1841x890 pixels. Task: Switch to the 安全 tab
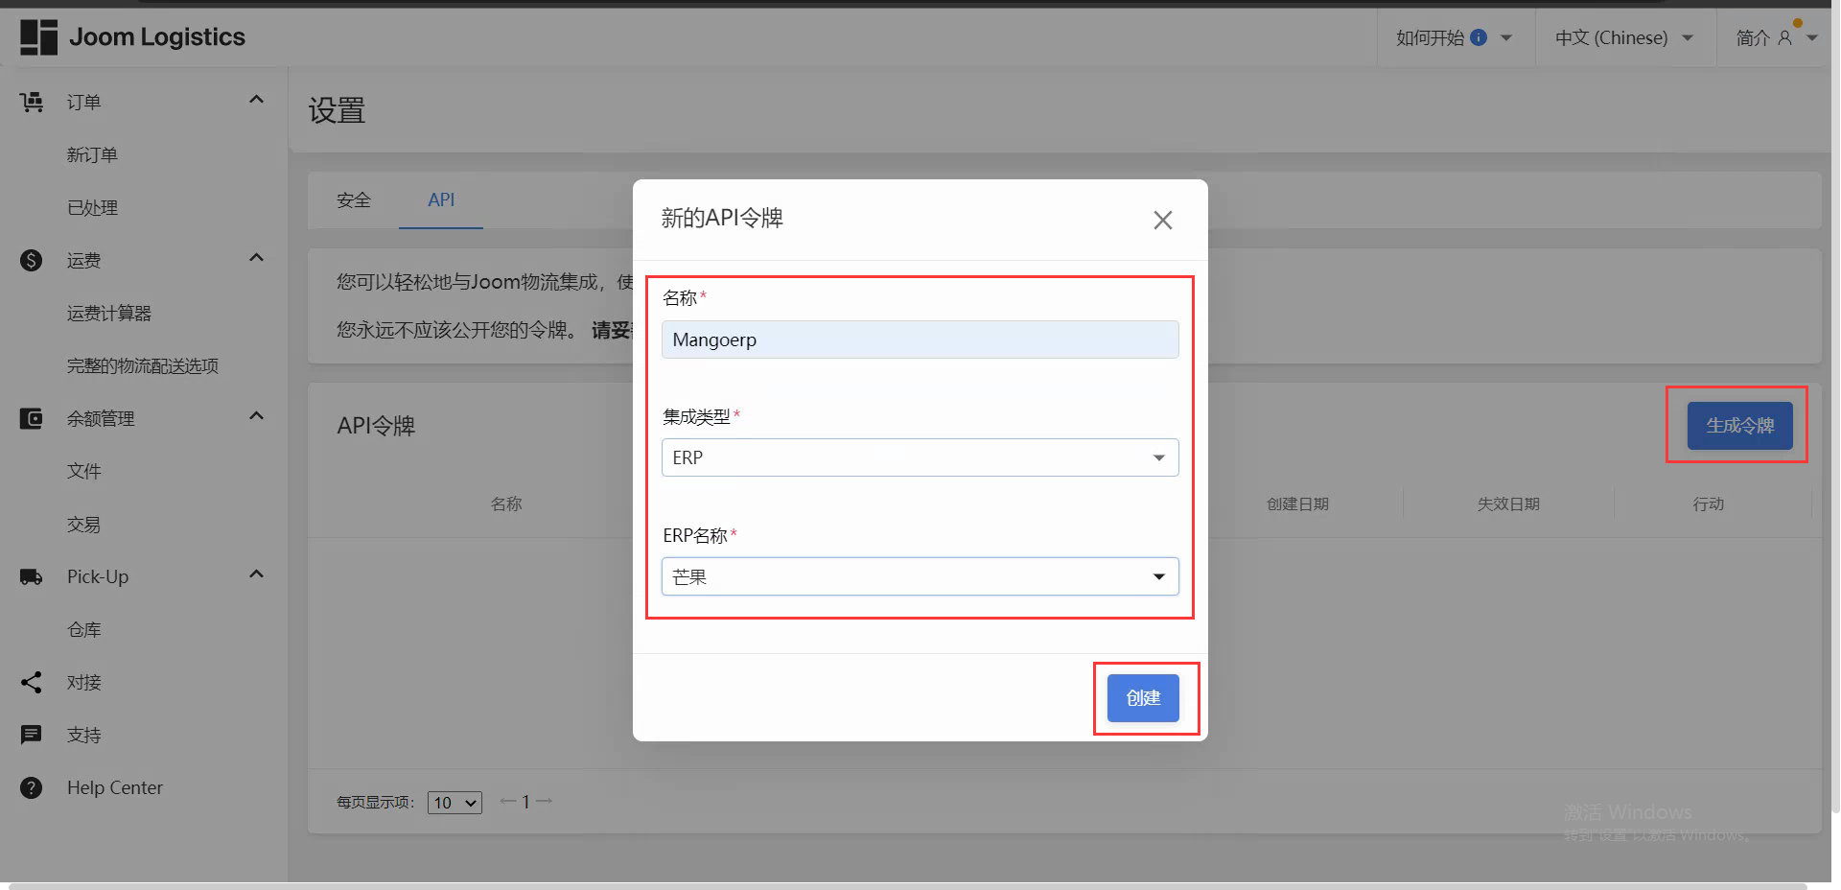tap(353, 200)
